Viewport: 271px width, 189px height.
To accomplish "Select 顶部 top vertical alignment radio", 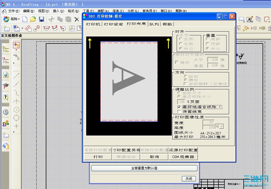I will [208, 44].
